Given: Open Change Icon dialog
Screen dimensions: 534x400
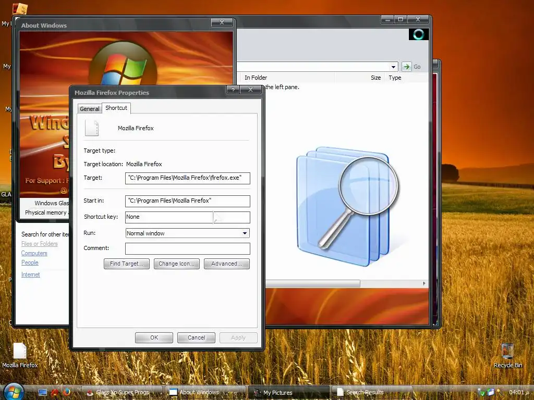Looking at the screenshot, I should coord(176,264).
